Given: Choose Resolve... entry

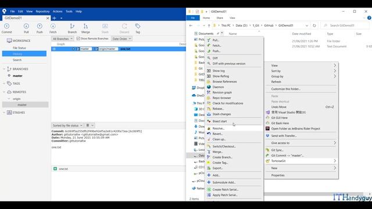Looking at the screenshot, I should click(234, 128).
